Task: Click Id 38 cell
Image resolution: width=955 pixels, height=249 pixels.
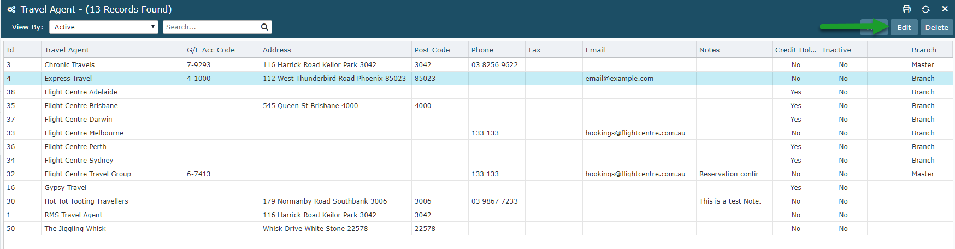Action: 22,92
